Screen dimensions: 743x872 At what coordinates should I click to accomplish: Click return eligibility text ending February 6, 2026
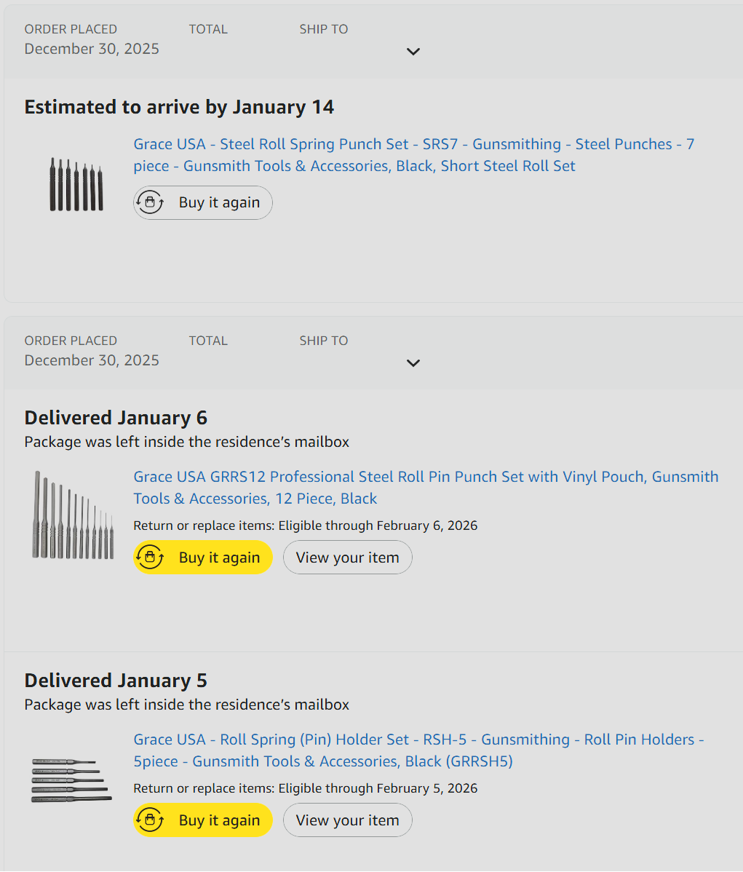pos(305,526)
